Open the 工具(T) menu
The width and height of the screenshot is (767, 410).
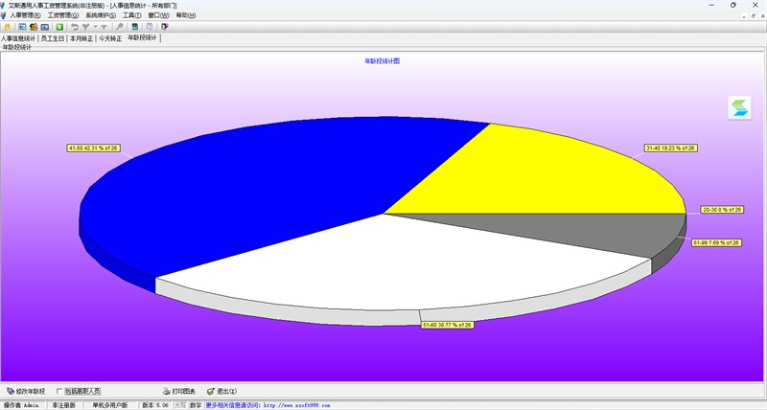coord(131,15)
